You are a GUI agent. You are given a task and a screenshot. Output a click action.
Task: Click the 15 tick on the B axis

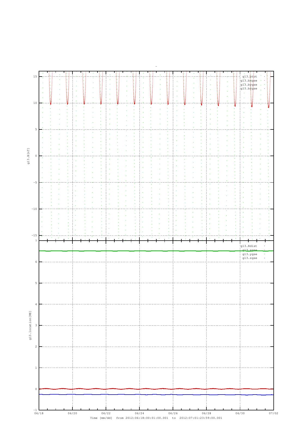click(x=35, y=77)
